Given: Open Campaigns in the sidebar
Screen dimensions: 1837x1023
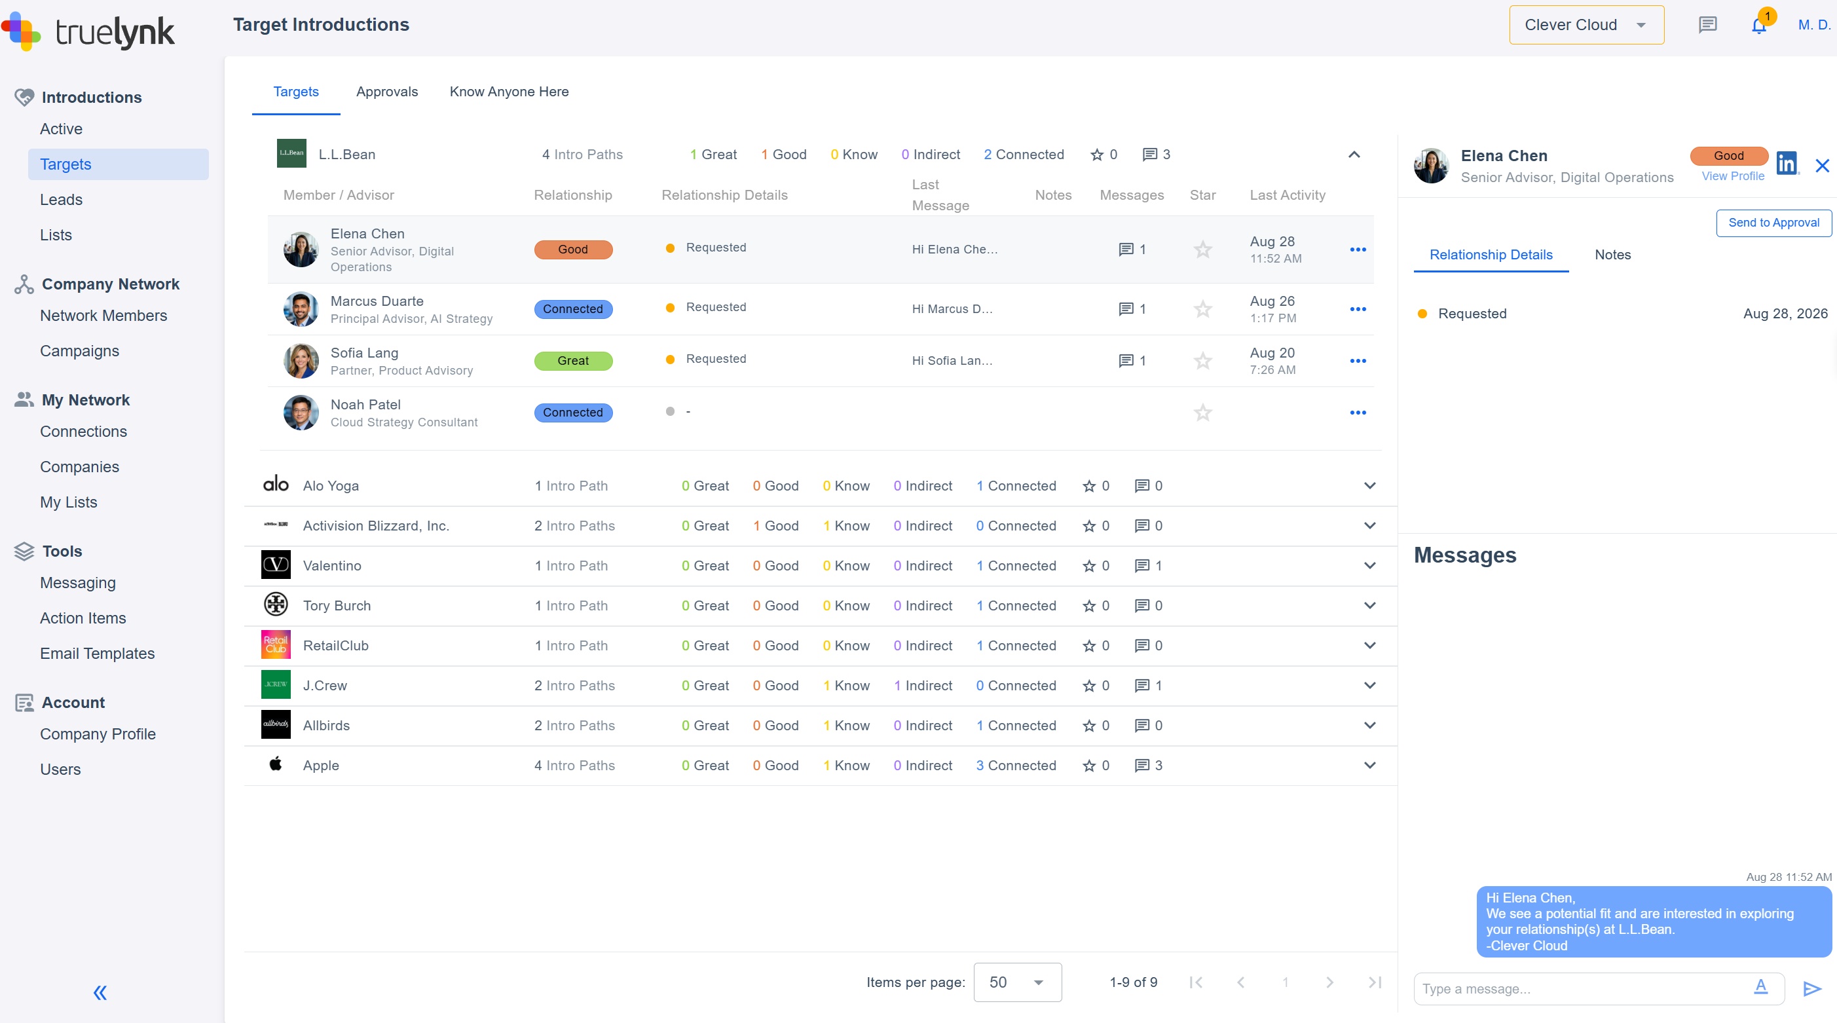Looking at the screenshot, I should [80, 351].
